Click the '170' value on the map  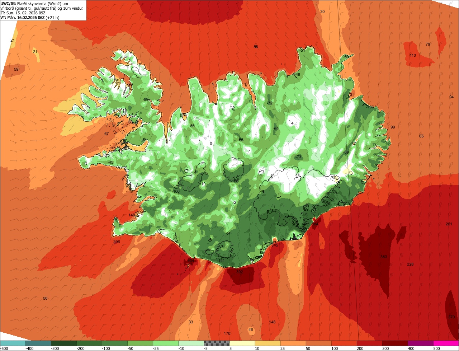click(227, 333)
